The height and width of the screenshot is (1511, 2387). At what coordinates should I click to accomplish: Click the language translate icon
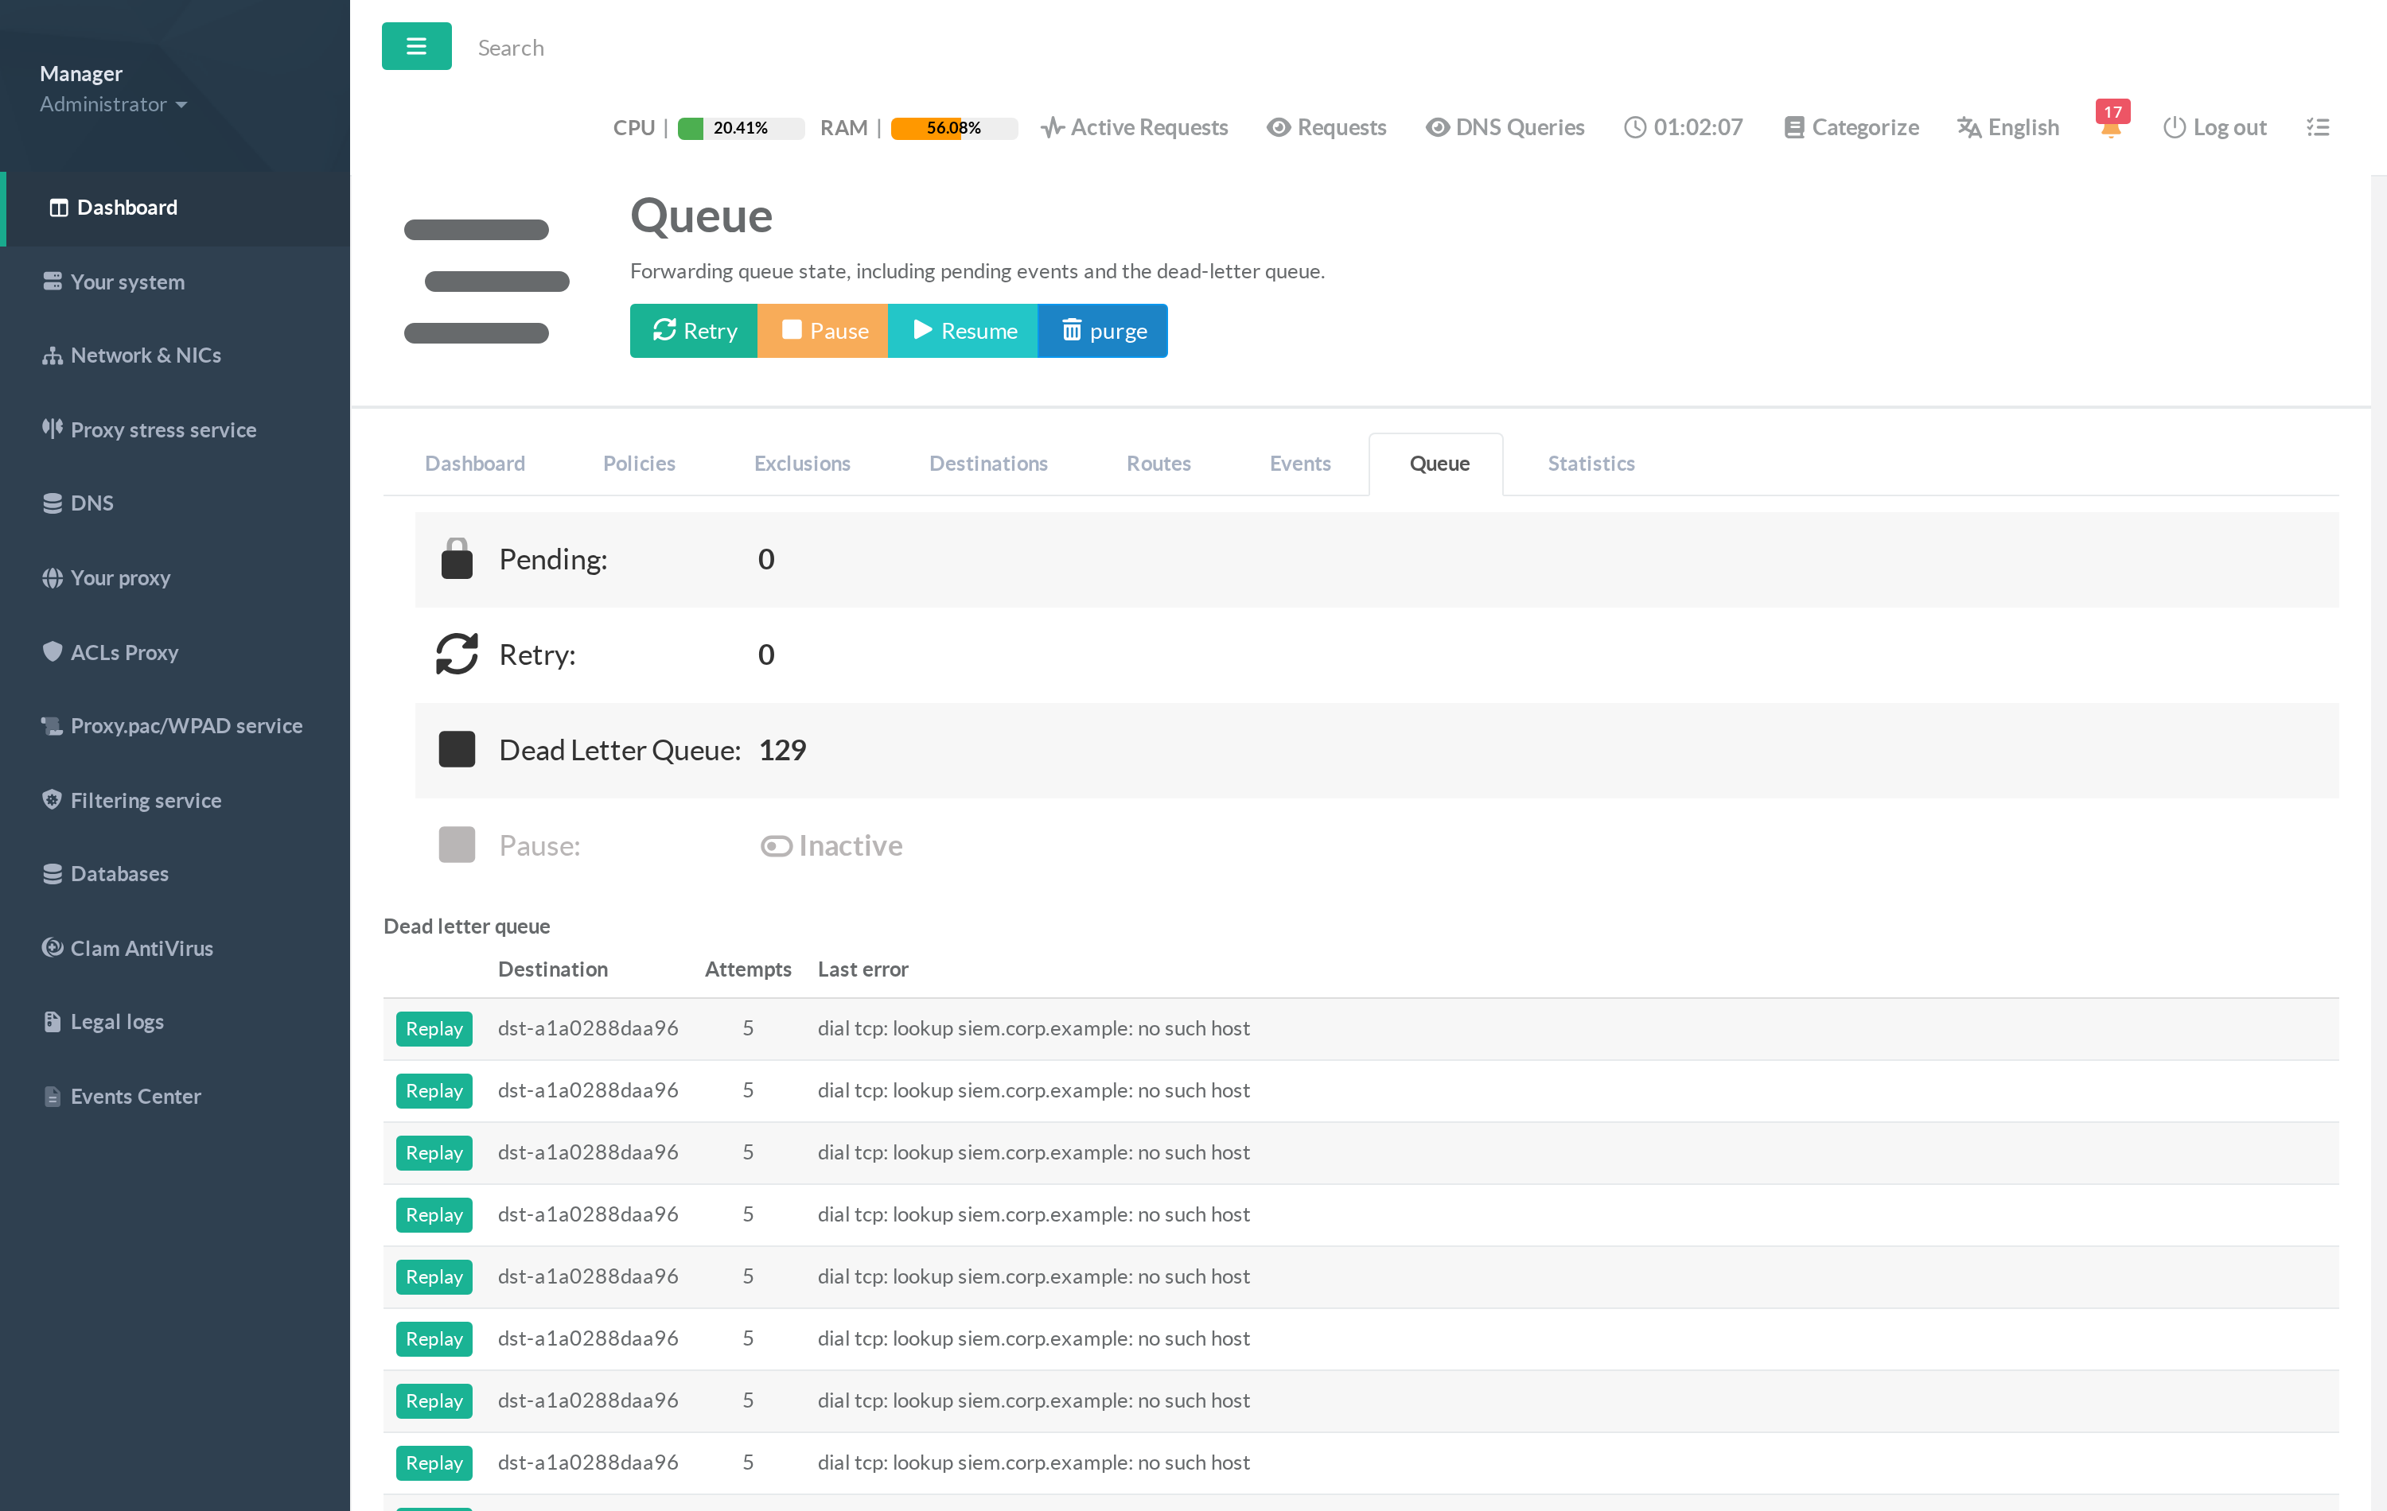1968,126
